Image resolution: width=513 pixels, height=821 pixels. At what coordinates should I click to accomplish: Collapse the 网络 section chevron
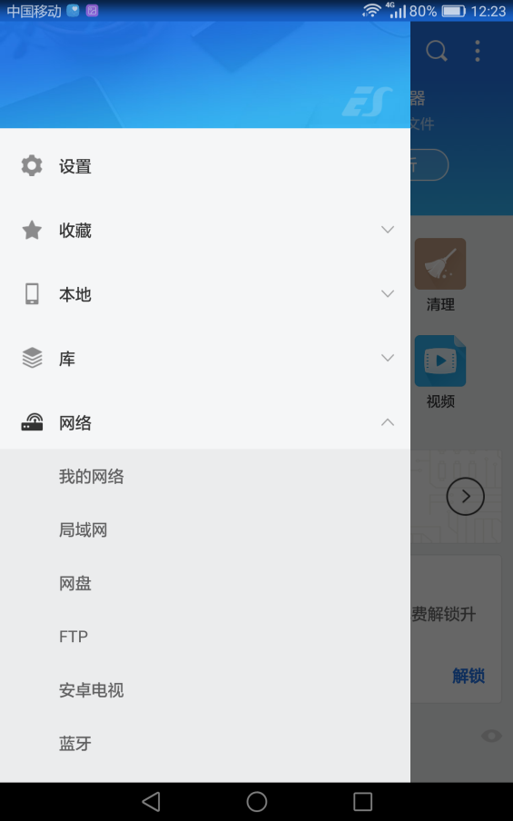point(388,422)
